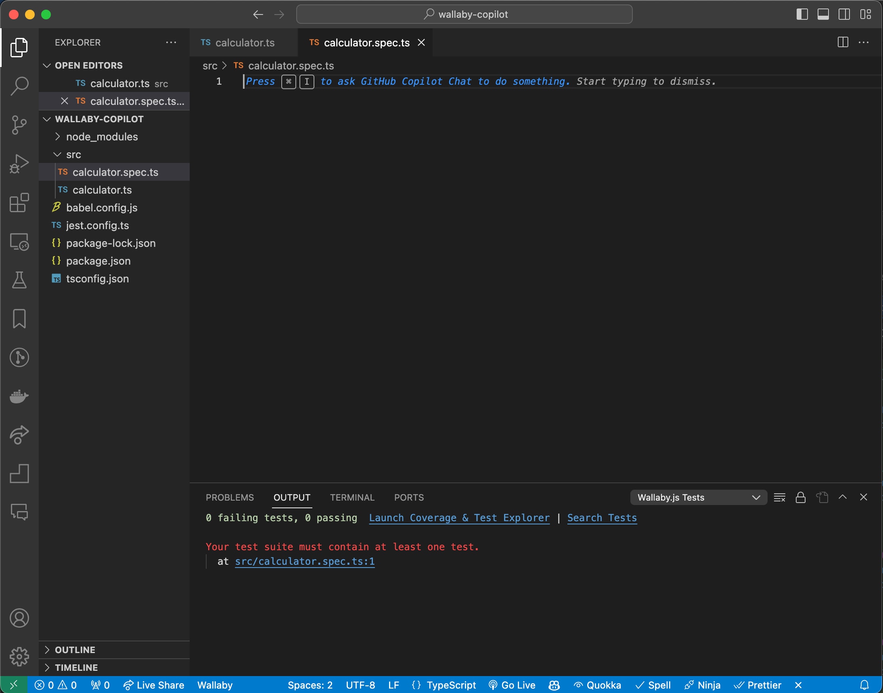Open Customize Layout options

click(865, 15)
